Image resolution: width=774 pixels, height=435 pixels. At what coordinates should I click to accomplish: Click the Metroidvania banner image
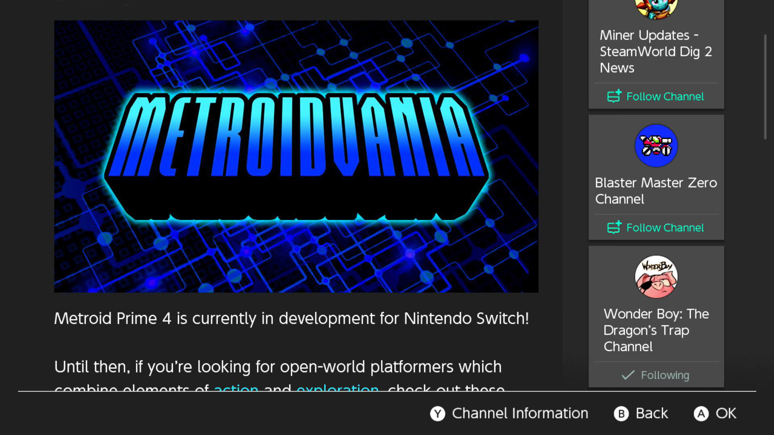point(296,156)
